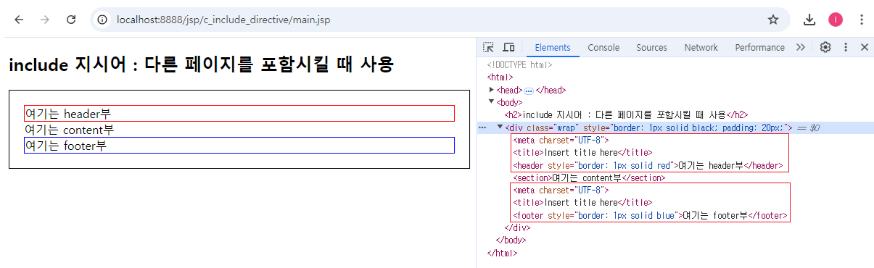Select the closing div tag line
Image resolution: width=874 pixels, height=268 pixels.
(x=517, y=227)
